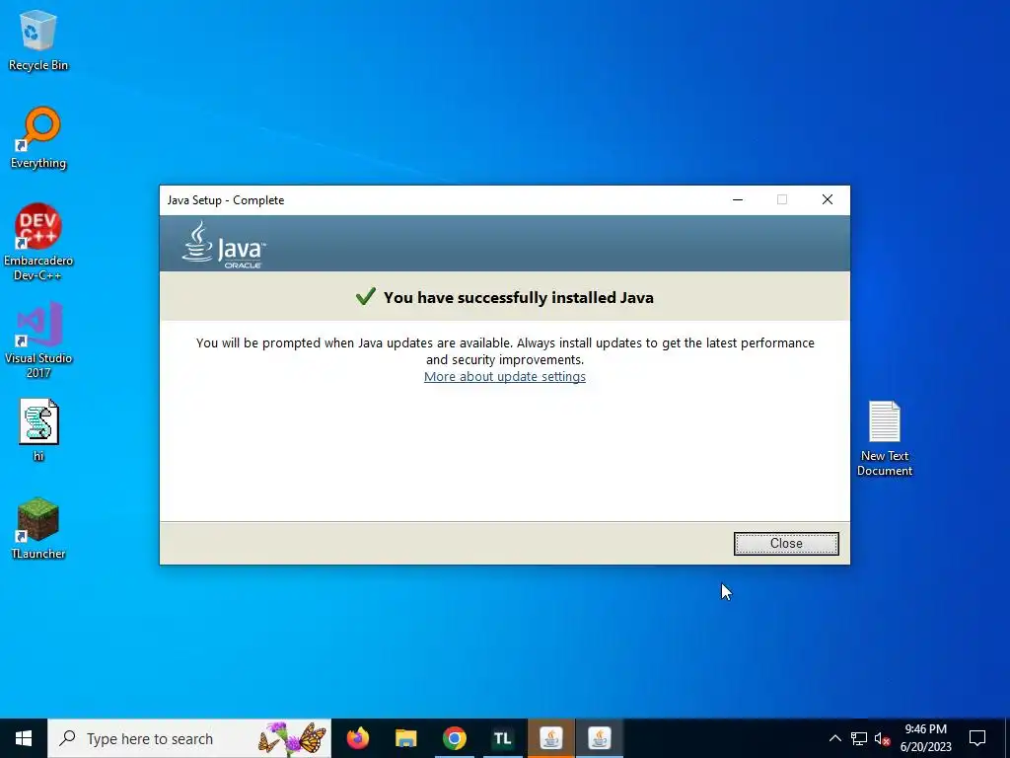
Task: Click the butterfly search highlight image
Action: pos(292,738)
